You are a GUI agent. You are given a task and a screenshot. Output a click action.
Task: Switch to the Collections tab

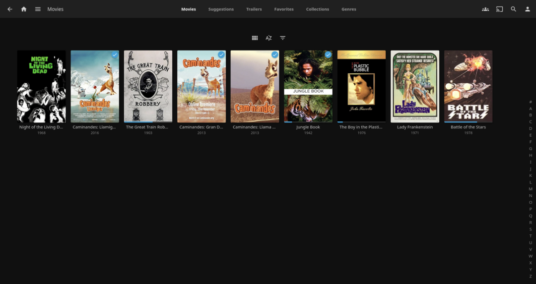point(318,9)
